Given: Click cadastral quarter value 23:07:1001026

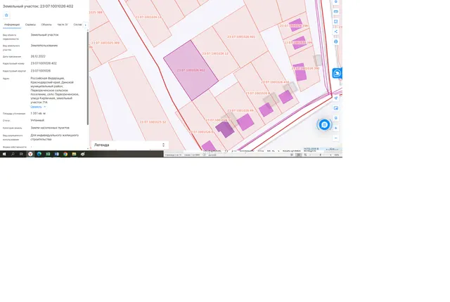Looking at the screenshot, I should tap(41, 71).
